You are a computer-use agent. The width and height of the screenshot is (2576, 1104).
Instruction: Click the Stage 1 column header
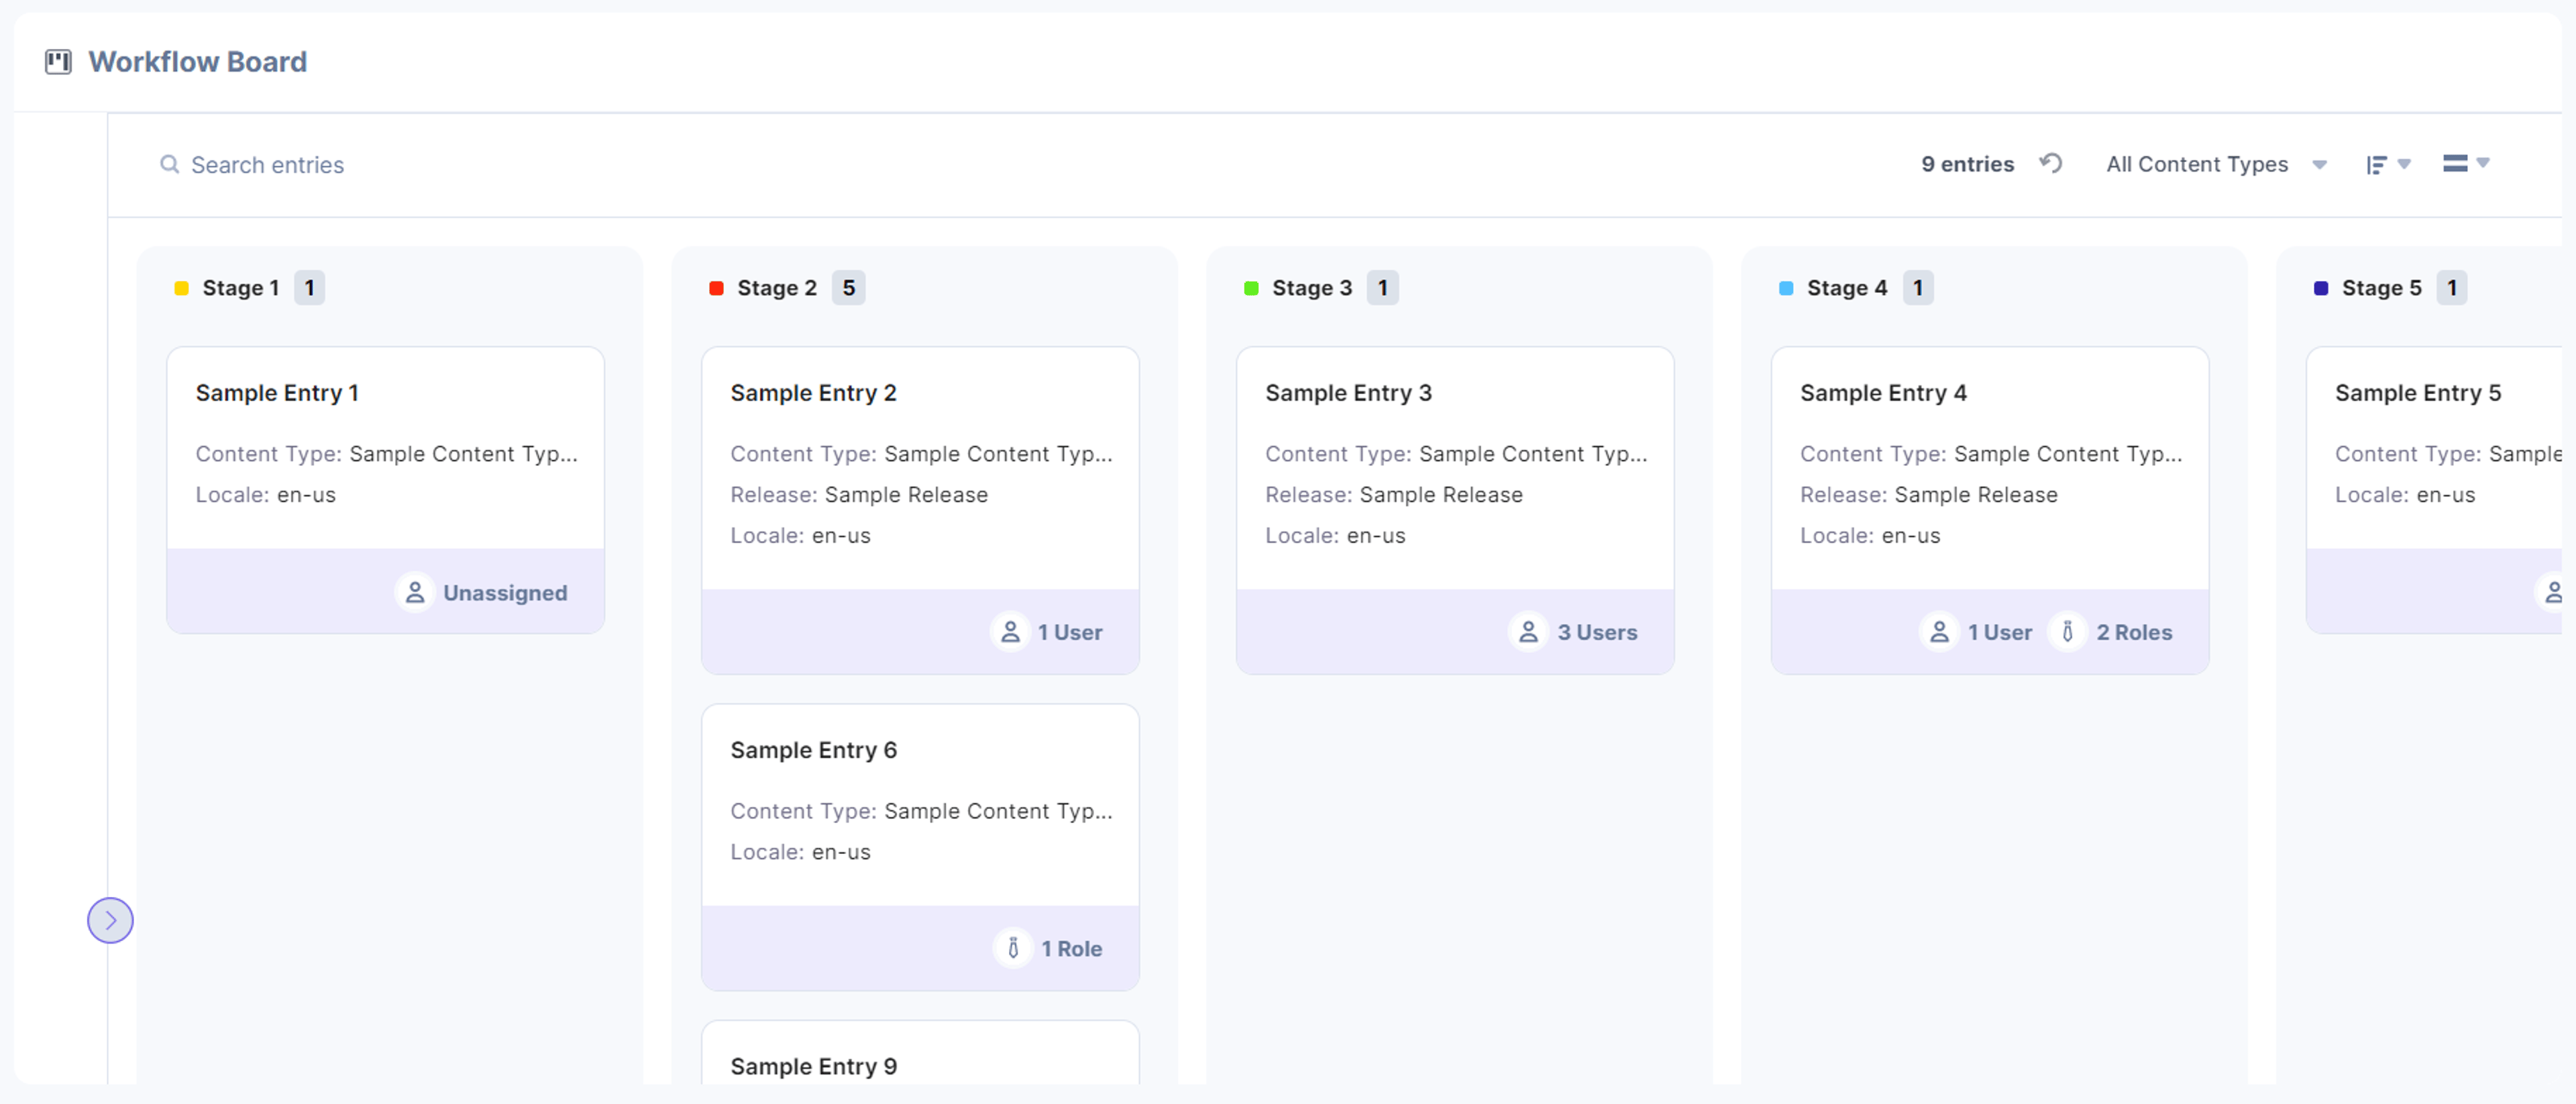pyautogui.click(x=240, y=288)
